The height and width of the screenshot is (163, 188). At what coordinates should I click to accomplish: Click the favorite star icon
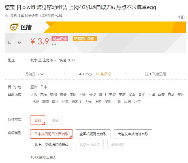7,16
